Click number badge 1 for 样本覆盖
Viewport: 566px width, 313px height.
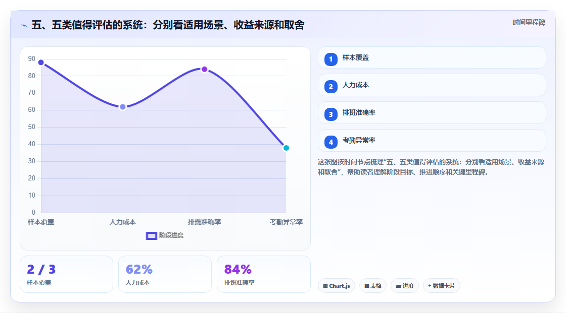click(331, 59)
